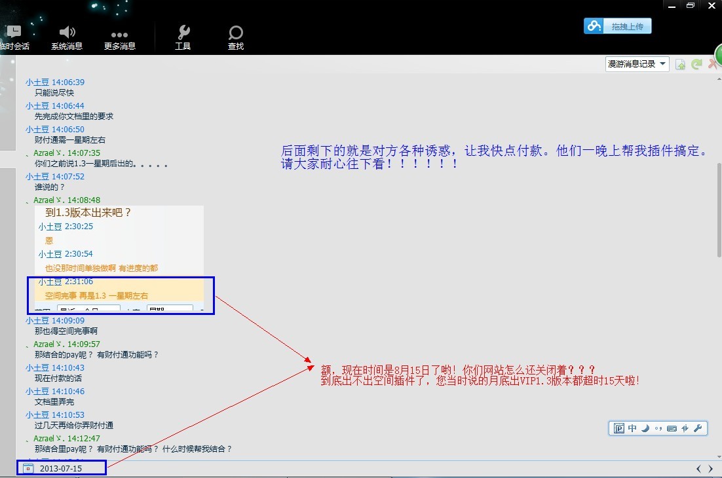Toggle 中 Chinese/English input mode
The height and width of the screenshot is (478, 722).
[632, 428]
